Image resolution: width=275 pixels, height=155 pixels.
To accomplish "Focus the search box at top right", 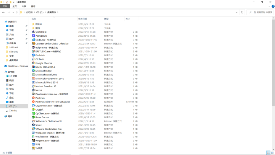I will 261,12.
